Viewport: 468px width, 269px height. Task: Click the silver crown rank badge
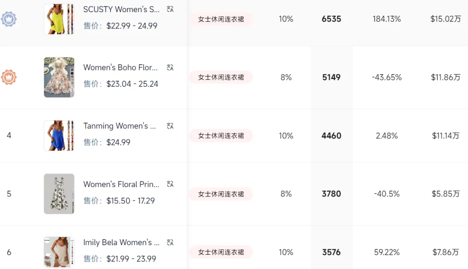pos(9,19)
